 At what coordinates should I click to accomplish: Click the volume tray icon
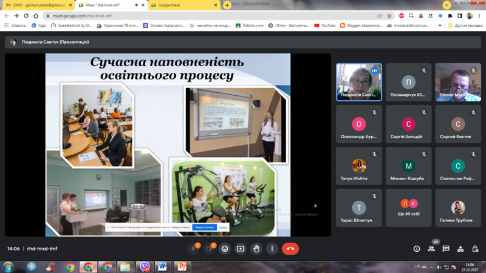pyautogui.click(x=439, y=267)
